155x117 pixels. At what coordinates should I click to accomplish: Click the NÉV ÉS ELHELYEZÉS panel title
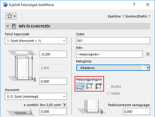tap(35, 26)
